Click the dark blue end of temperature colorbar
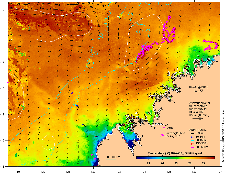The image size is (225, 174). [x=138, y=158]
